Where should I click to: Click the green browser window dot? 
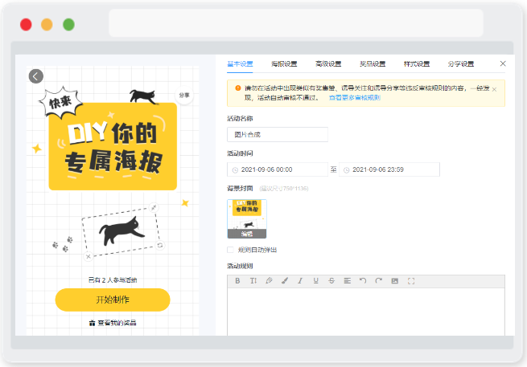(x=69, y=24)
